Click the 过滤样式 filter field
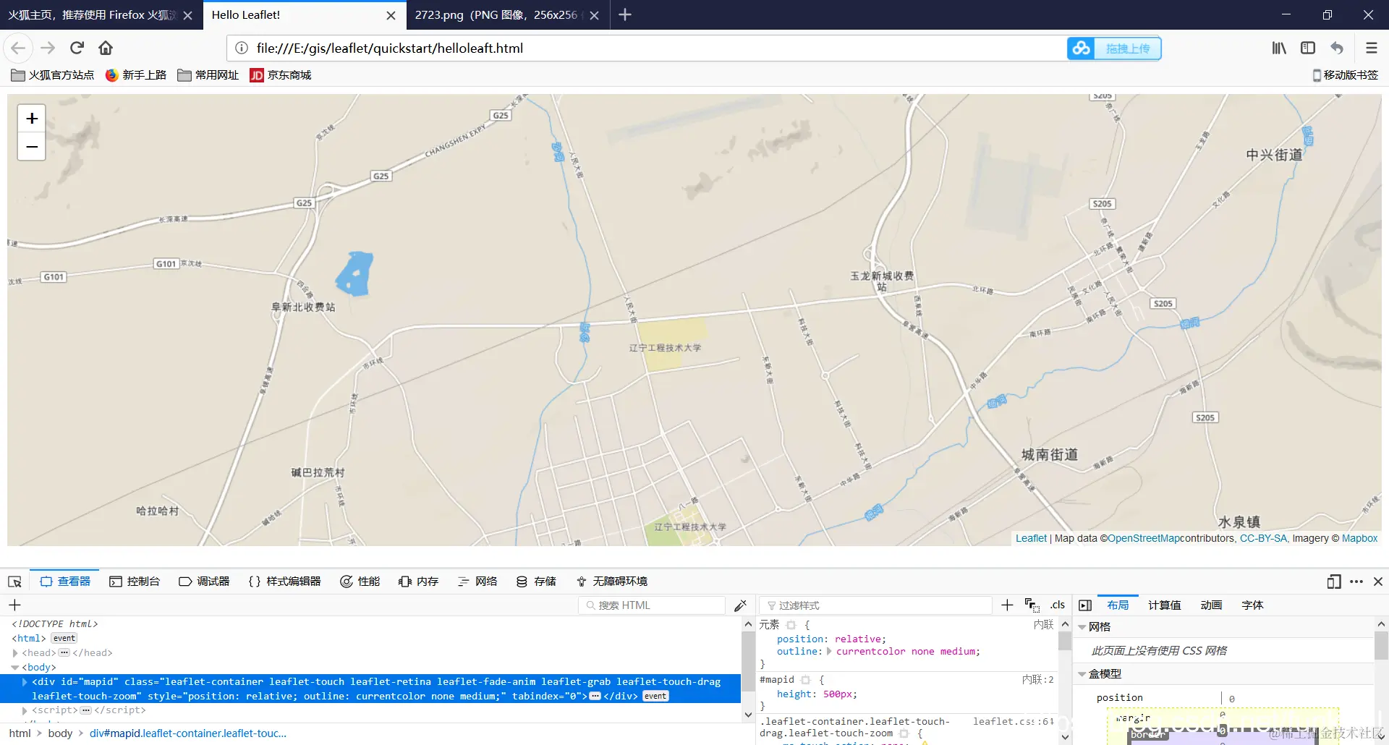Viewport: 1389px width, 745px height. tap(876, 605)
